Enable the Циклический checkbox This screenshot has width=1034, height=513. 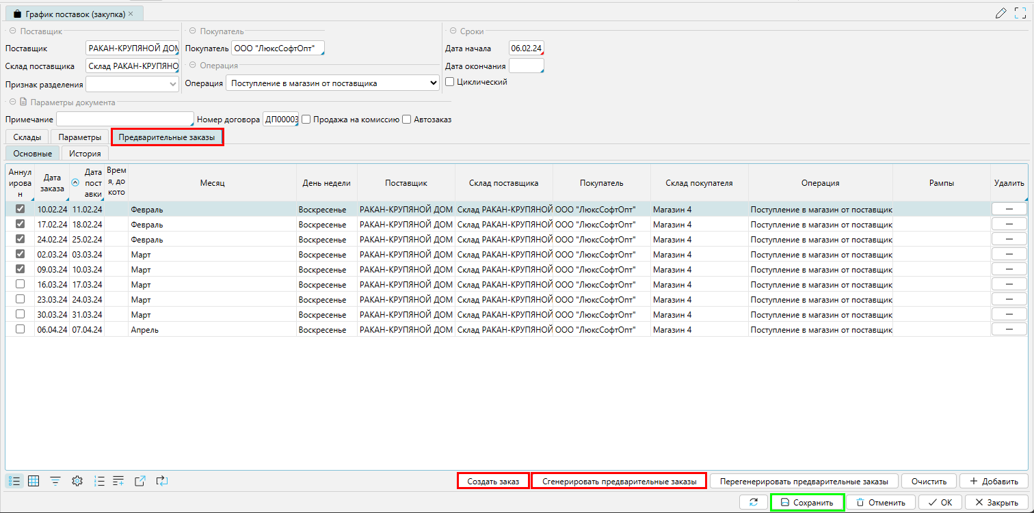point(450,82)
